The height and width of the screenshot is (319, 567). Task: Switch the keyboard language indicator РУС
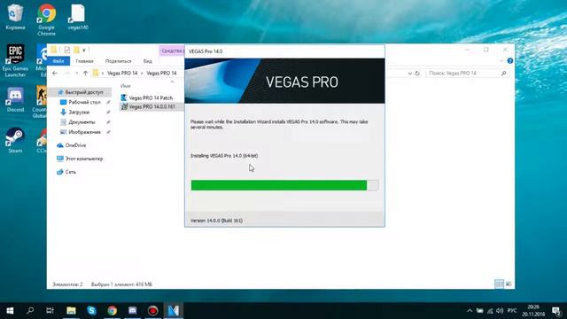[512, 311]
